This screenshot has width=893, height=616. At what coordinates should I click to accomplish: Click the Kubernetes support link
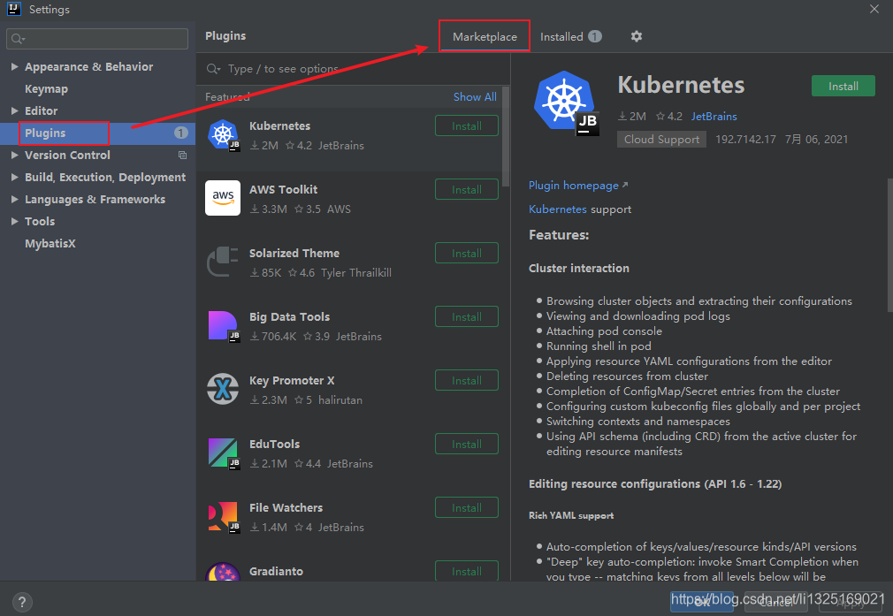click(558, 209)
